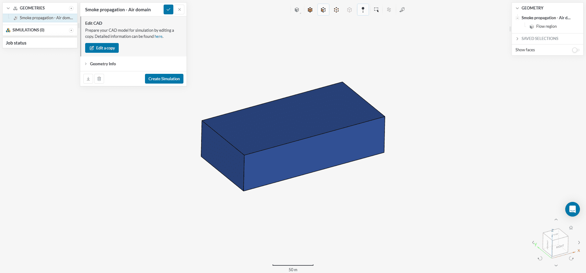Activate the volume selection mode icon
This screenshot has width=586, height=273.
pos(310,10)
